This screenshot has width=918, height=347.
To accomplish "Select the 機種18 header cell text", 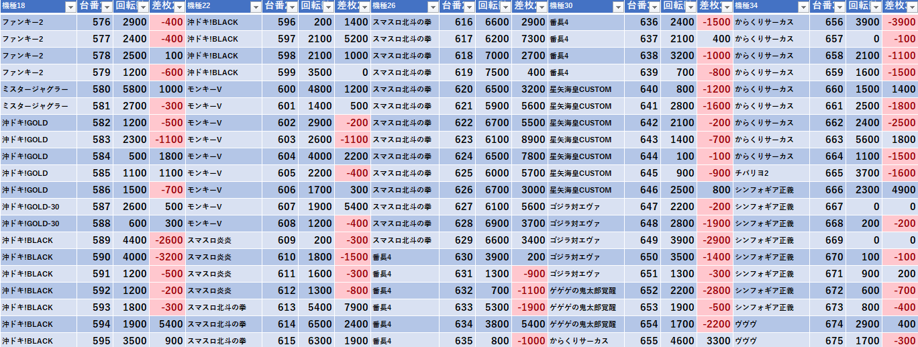I will pos(13,7).
